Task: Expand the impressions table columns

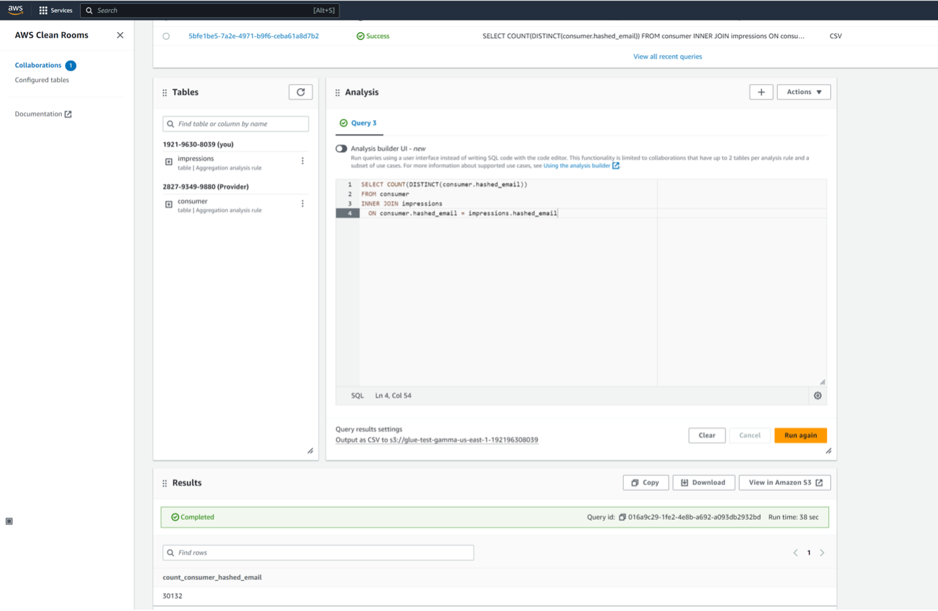Action: (x=169, y=162)
